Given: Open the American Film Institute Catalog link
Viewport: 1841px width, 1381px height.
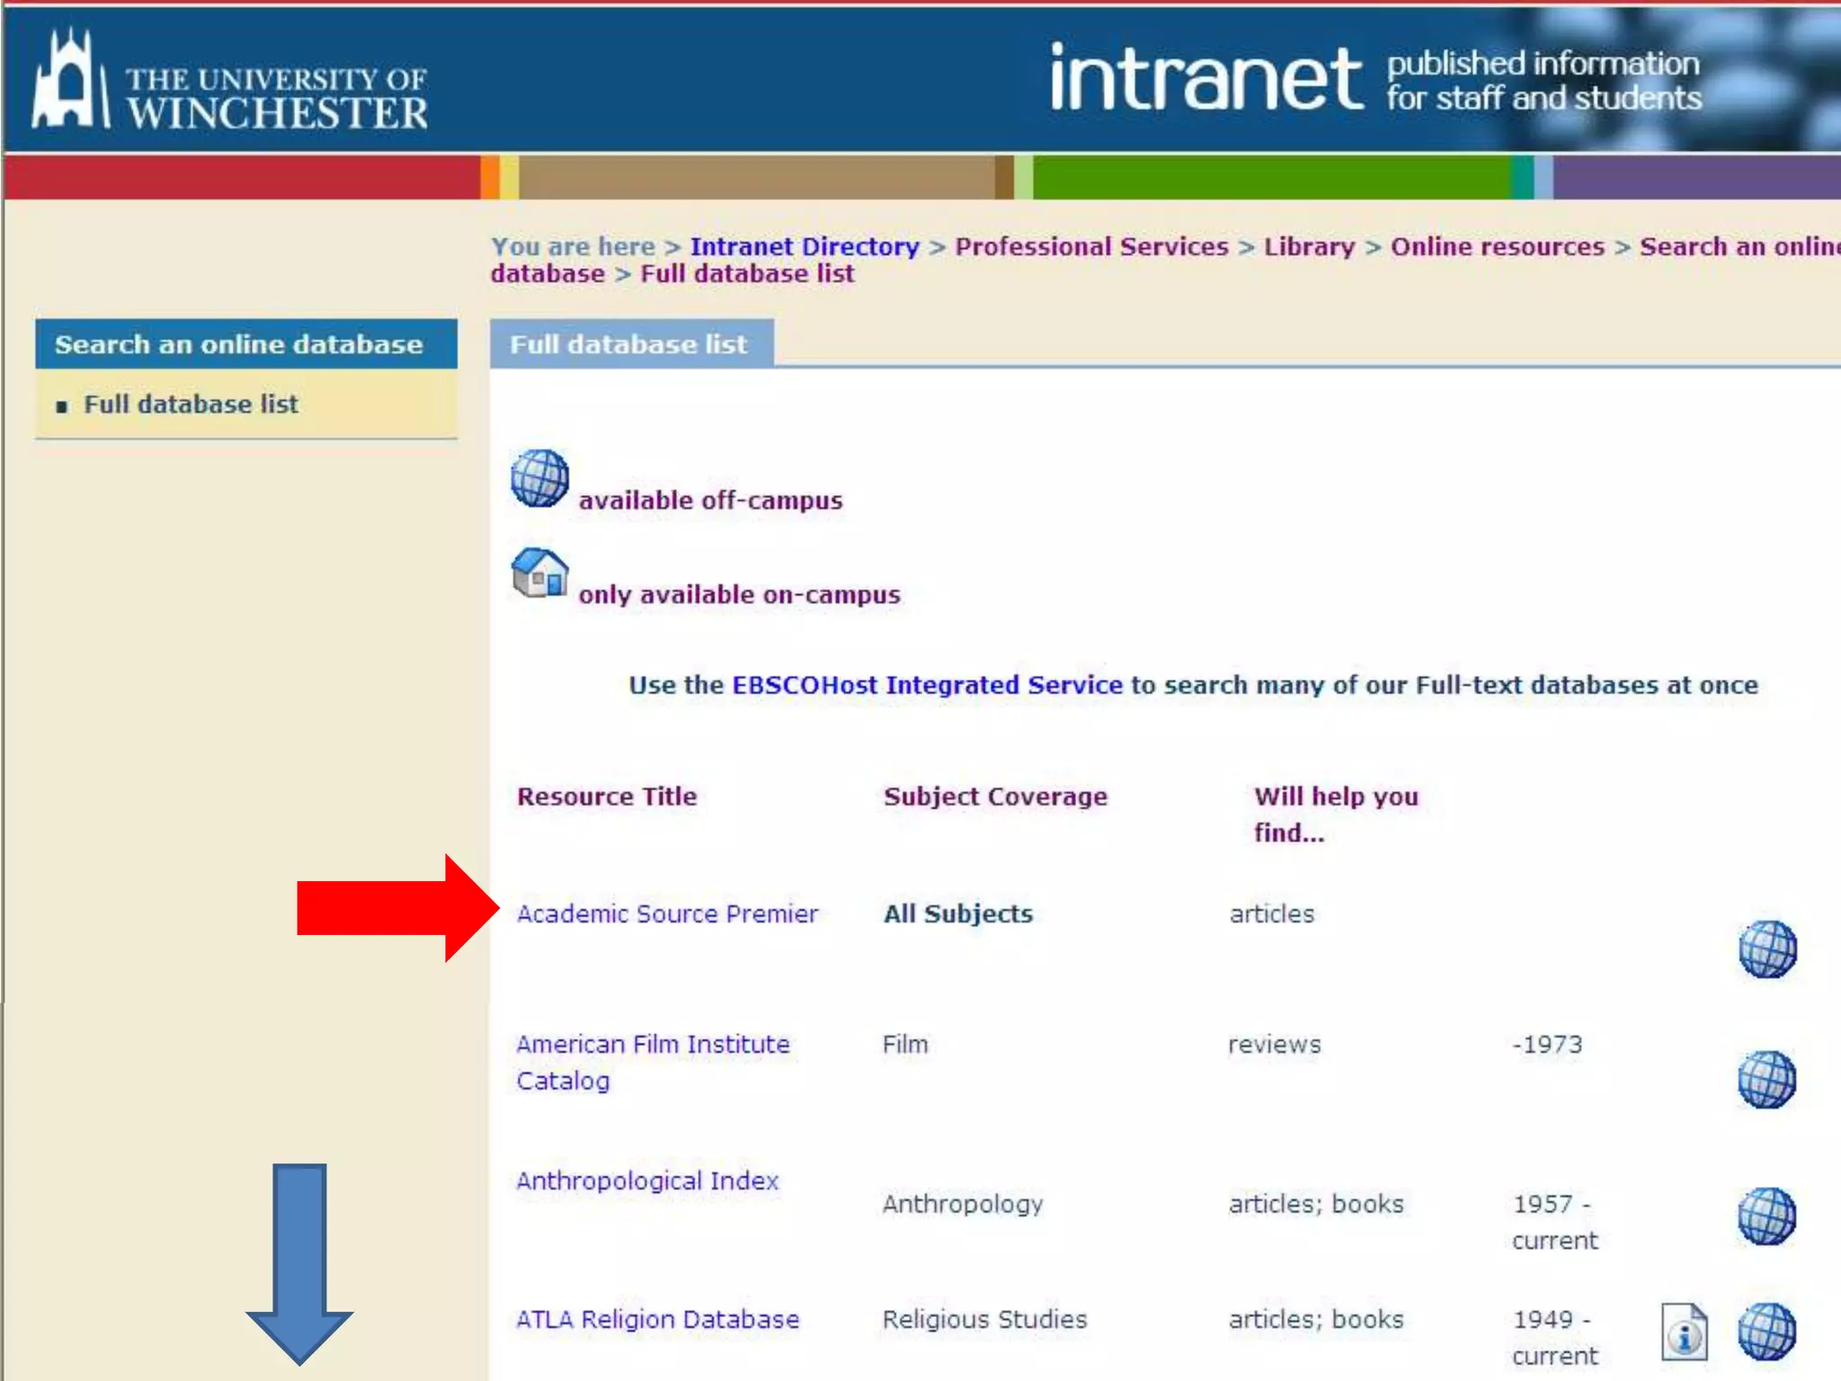Looking at the screenshot, I should click(653, 1062).
